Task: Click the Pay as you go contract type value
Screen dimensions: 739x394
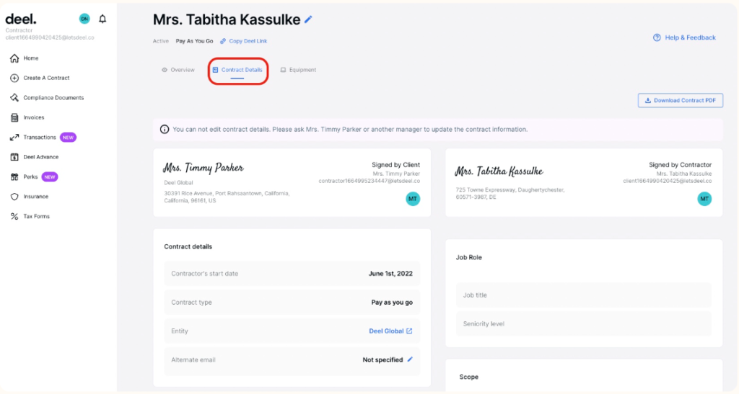Action: pos(392,303)
